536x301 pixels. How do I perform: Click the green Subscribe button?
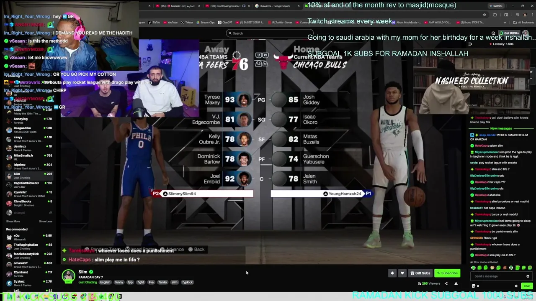click(x=447, y=273)
